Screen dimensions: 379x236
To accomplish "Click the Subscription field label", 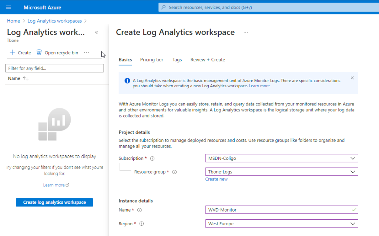I will click(x=131, y=158).
